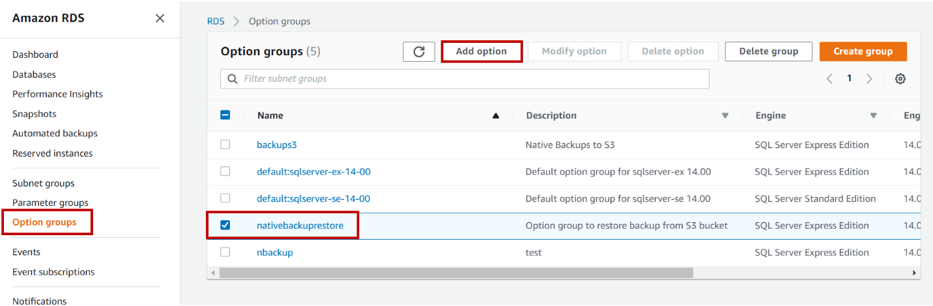The height and width of the screenshot is (306, 933).
Task: Click the orange Create group button
Action: [863, 51]
